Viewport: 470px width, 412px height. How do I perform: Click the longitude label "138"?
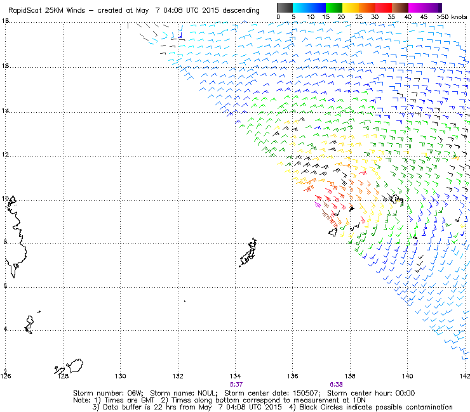coord(350,376)
